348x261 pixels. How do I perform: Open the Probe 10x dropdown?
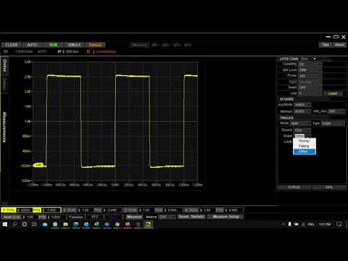[x=310, y=75]
